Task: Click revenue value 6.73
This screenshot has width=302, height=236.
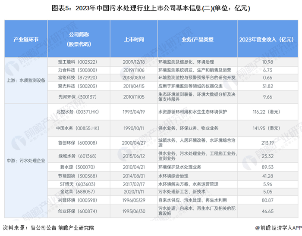Action: [267, 70]
